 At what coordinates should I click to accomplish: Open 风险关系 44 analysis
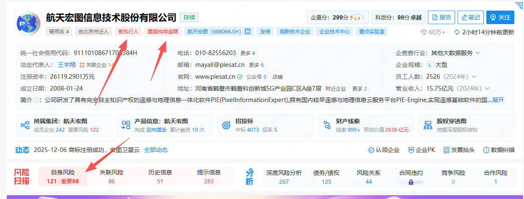tap(369, 177)
